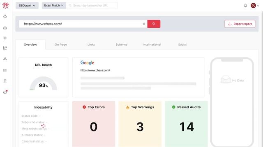Screen dimensions: 263x147
Task: Click the X-robots status row
Action: coord(33,135)
